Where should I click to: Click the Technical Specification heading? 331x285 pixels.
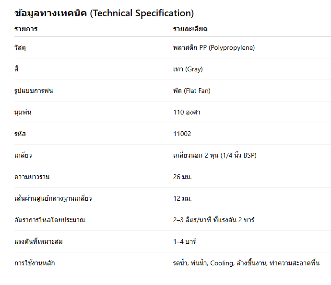tap(104, 13)
